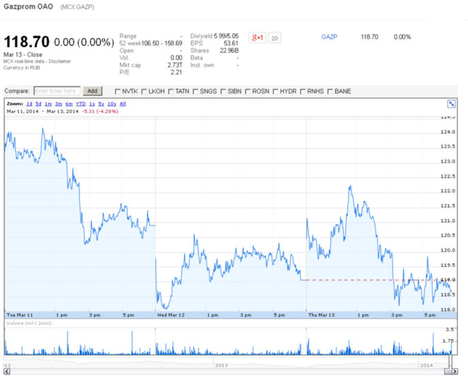Click the 2014 region in overview timeline
The width and height of the screenshot is (468, 376).
pyautogui.click(x=427, y=365)
